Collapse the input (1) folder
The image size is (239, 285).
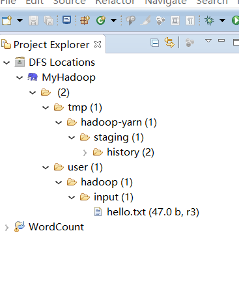click(72, 197)
